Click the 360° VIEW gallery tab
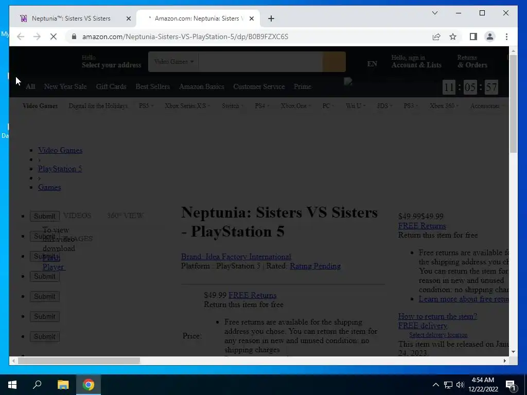 click(x=125, y=216)
